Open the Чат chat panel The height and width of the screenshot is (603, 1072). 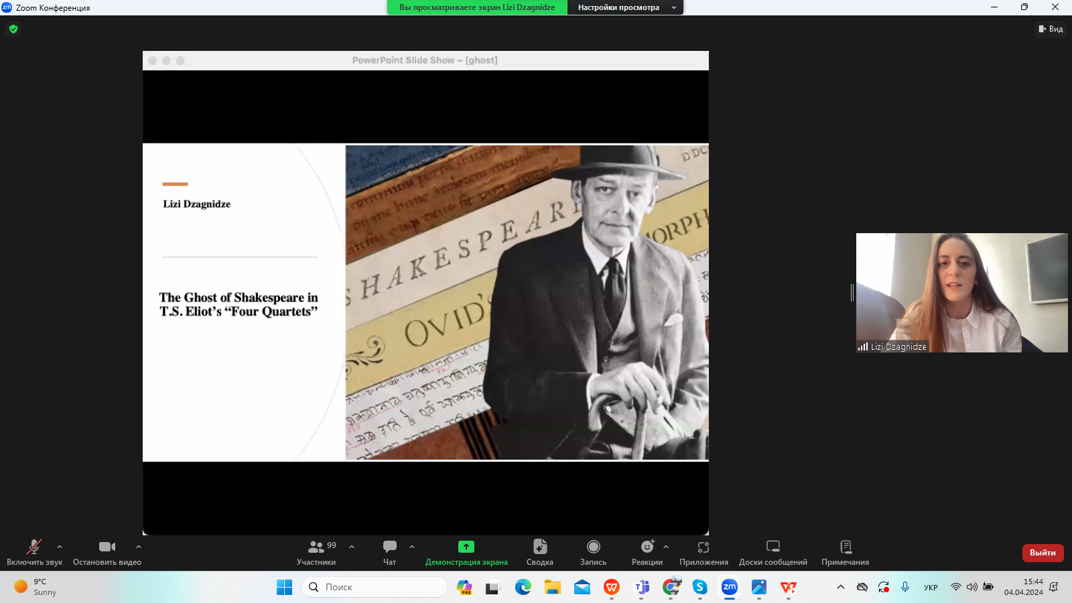[x=389, y=553]
